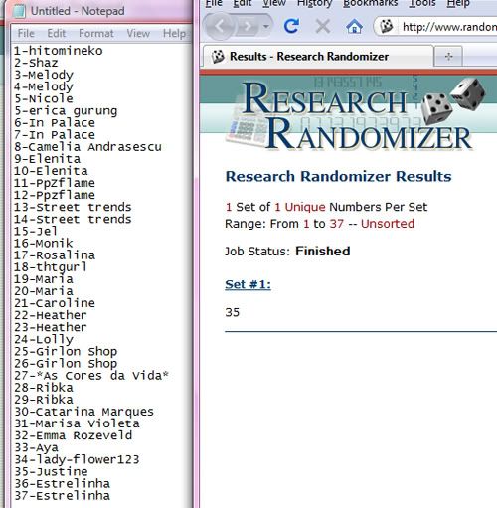The height and width of the screenshot is (508, 497).
Task: Open the browser Tools menu
Action: pos(422,3)
